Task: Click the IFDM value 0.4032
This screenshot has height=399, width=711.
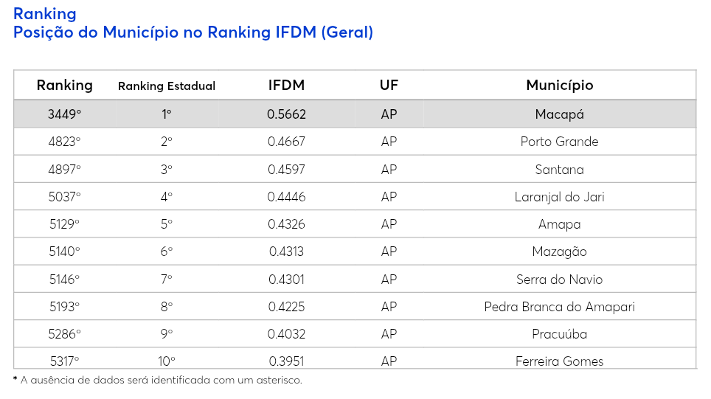Action: pos(286,334)
